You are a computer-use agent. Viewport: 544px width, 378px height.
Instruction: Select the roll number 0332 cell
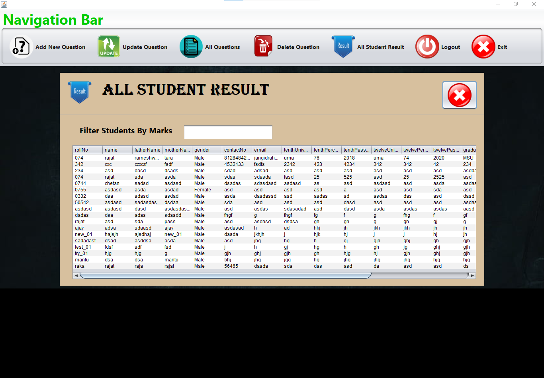(x=88, y=196)
